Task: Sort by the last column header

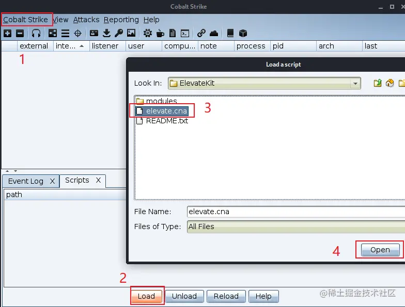Action: pyautogui.click(x=383, y=46)
